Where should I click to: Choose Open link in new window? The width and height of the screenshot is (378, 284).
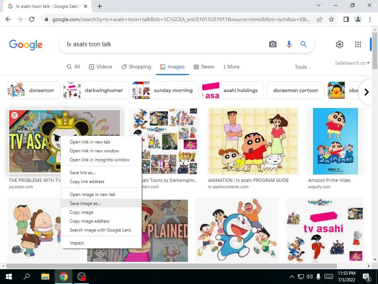click(x=101, y=151)
